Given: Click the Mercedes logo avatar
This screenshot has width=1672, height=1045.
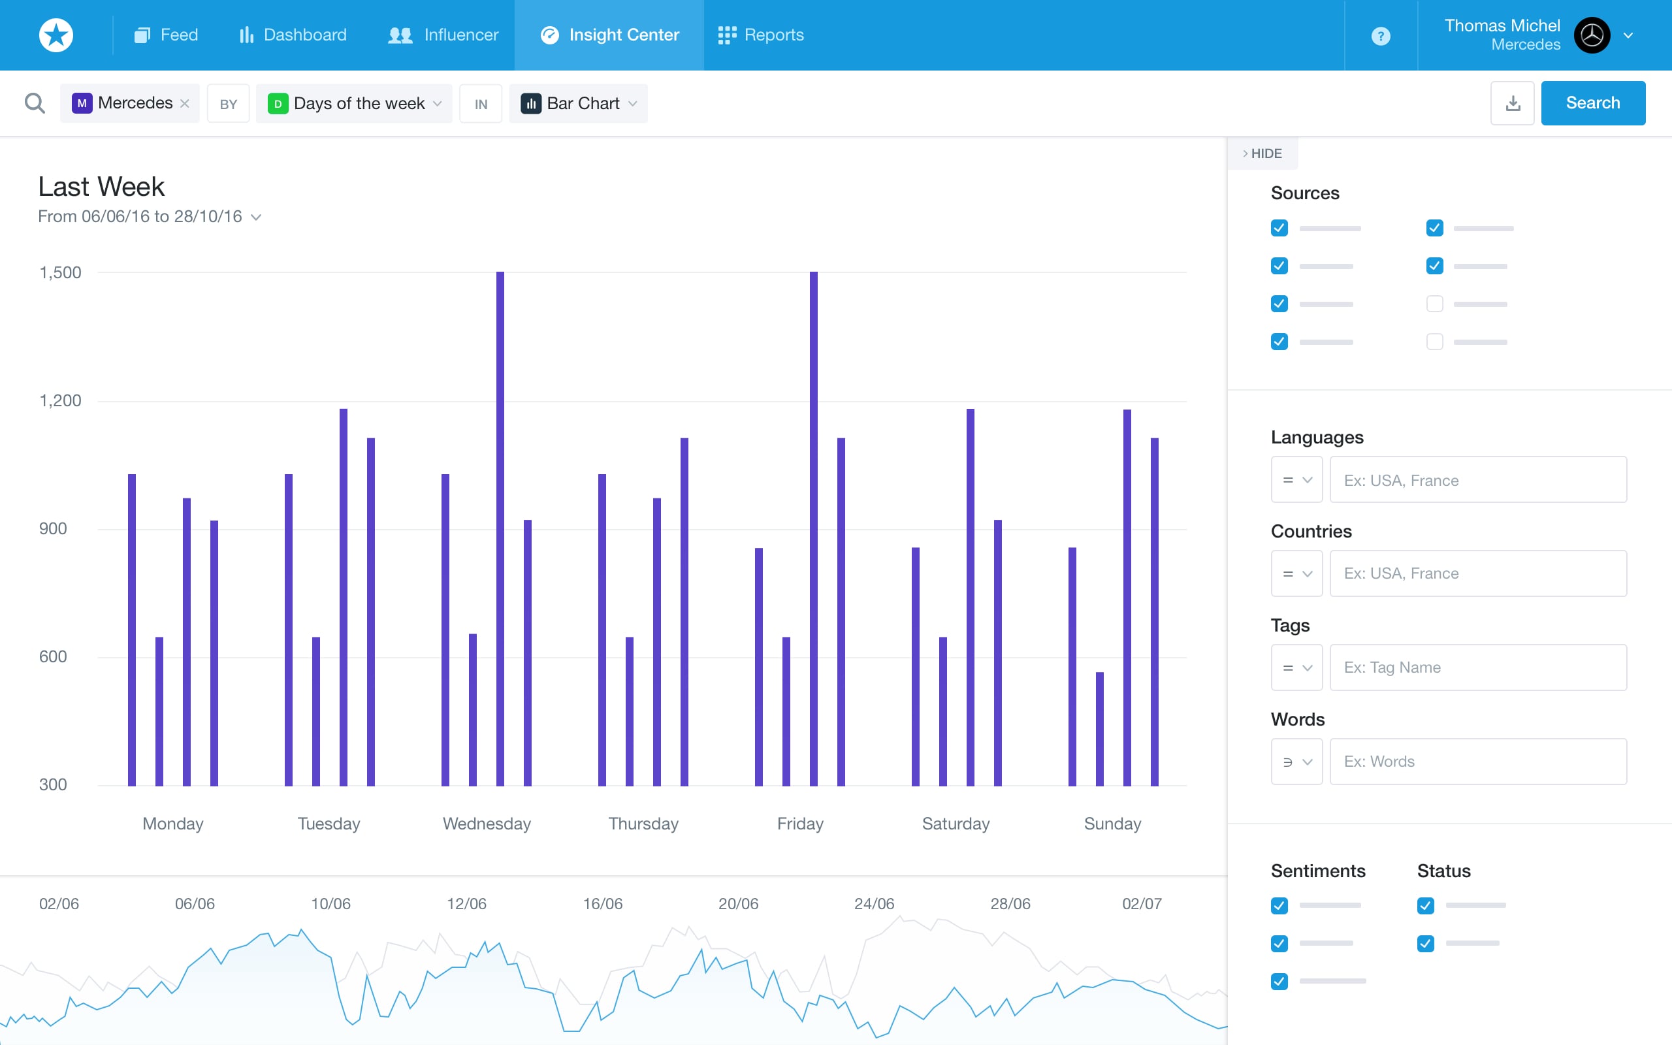Looking at the screenshot, I should point(1592,35).
